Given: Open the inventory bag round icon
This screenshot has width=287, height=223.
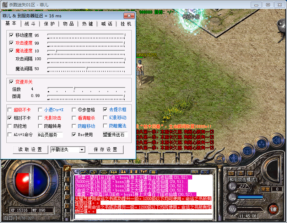Looking at the screenshot, I should (x=248, y=151).
